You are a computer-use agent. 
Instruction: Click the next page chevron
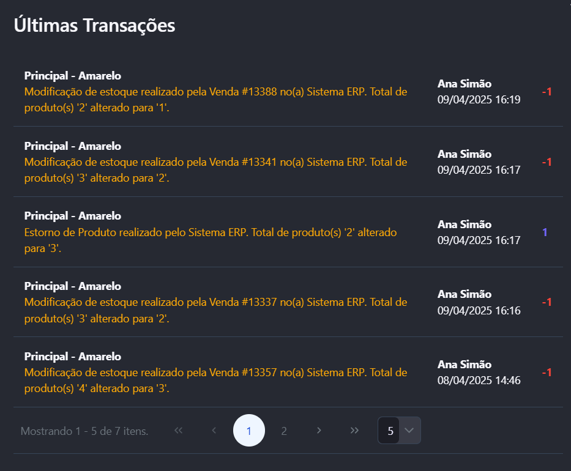pos(319,431)
